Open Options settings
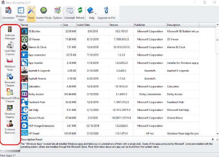This screenshot has width=219, height=157. [57, 13]
